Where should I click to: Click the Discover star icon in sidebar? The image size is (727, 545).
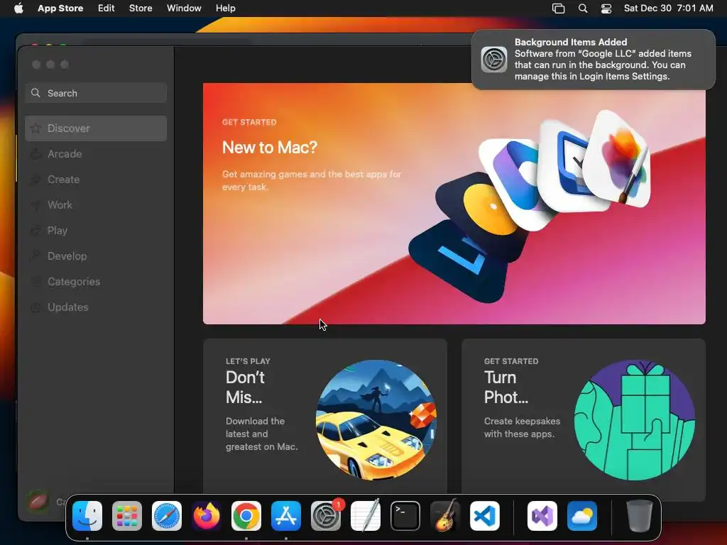click(35, 128)
